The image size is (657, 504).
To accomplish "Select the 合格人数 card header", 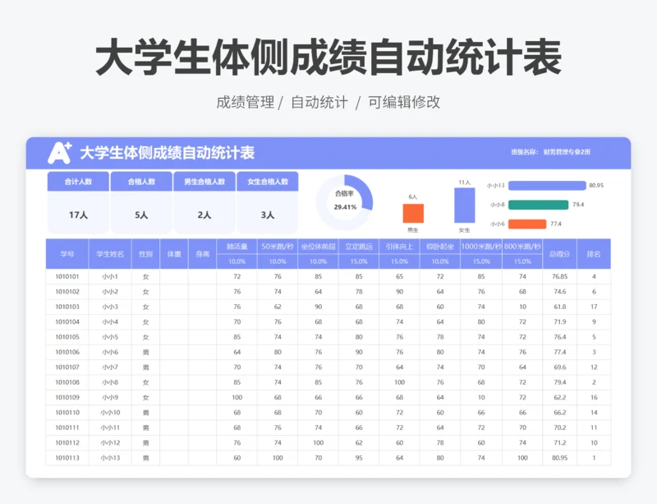I will pos(141,181).
